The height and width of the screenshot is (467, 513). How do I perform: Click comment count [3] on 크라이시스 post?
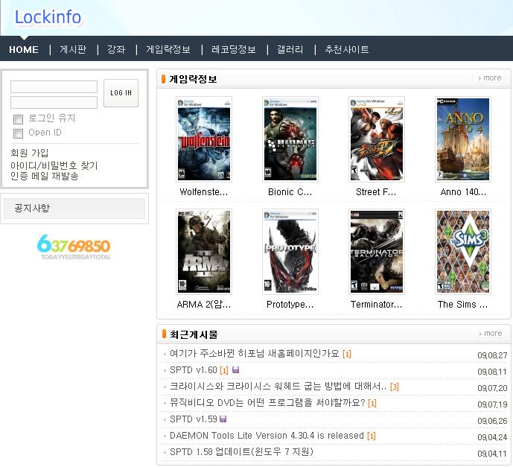tap(395, 387)
